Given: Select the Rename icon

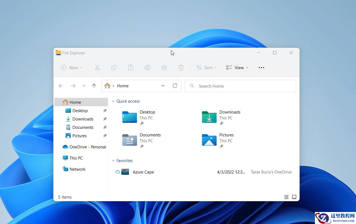Looking at the screenshot, I should [148, 68].
